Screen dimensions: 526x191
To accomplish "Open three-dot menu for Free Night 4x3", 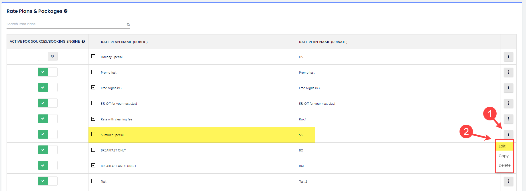I will 508,88.
